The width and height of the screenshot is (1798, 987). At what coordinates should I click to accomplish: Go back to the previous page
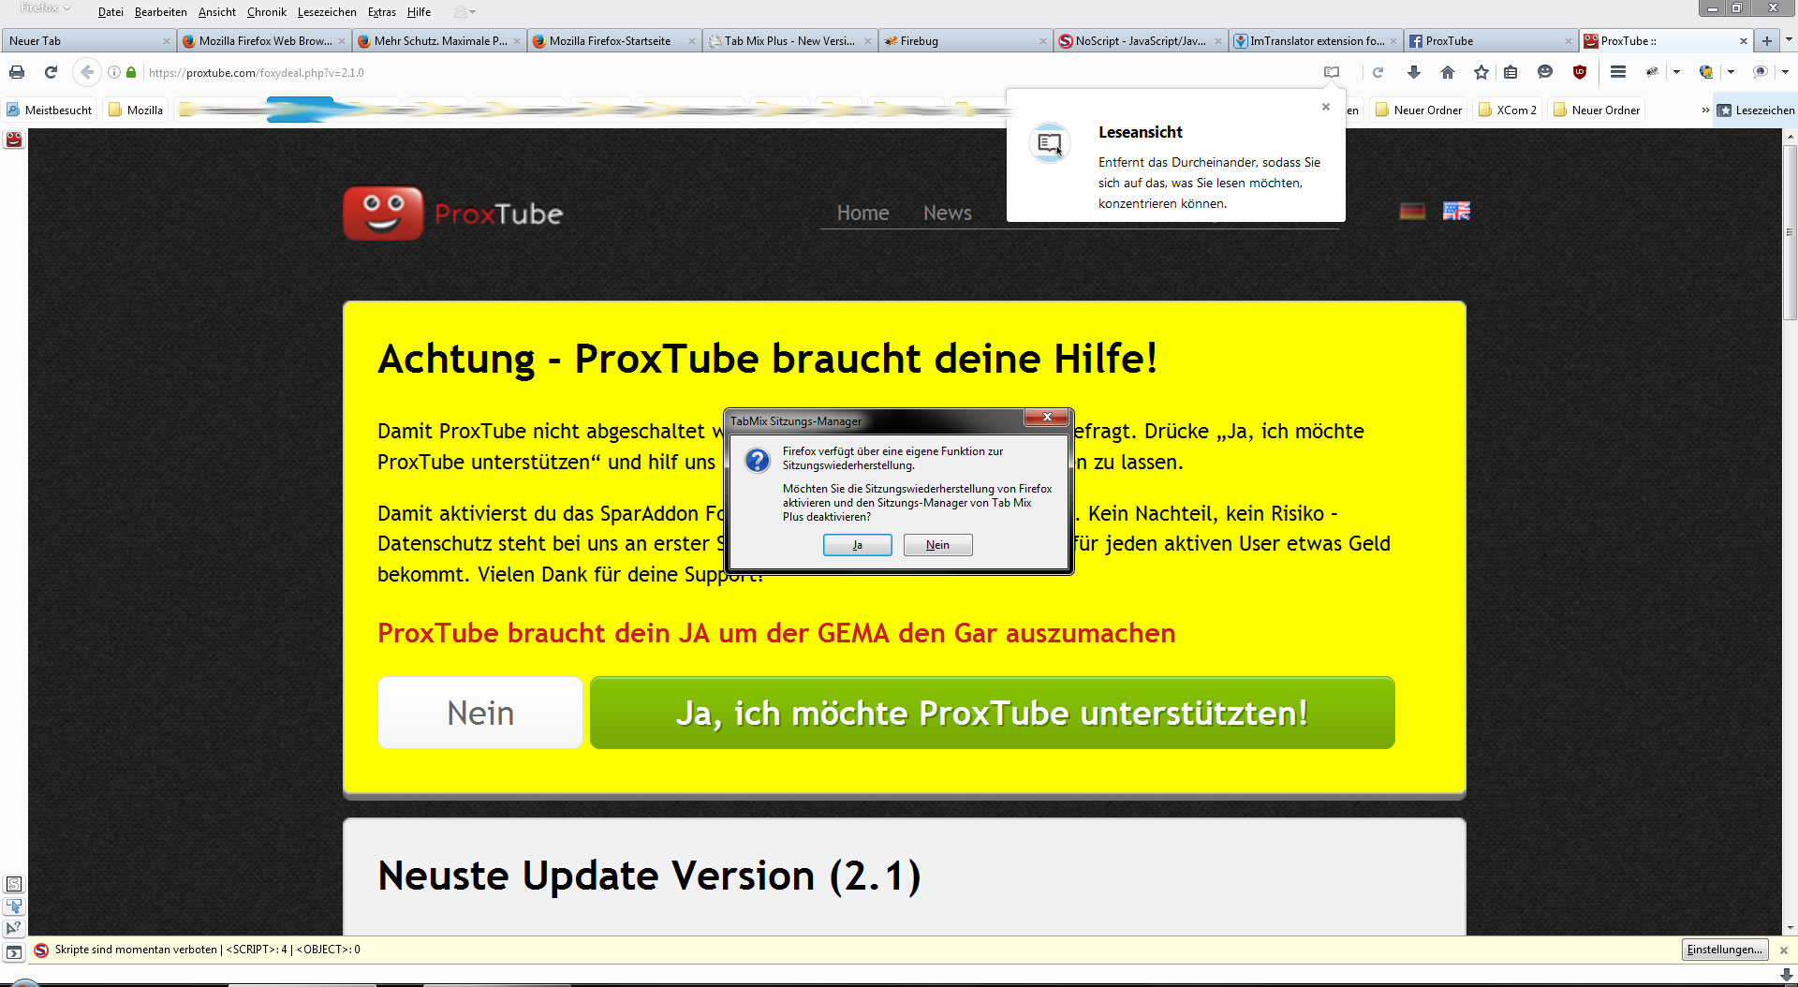[x=87, y=72]
